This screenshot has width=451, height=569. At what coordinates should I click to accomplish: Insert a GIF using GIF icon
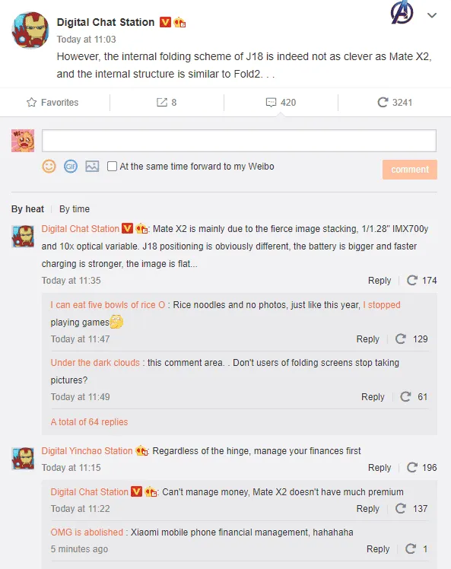point(71,166)
